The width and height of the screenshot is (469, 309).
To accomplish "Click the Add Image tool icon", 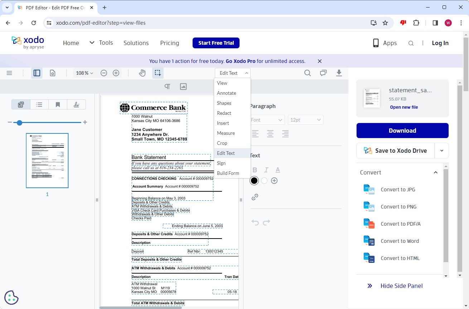I will pyautogui.click(x=183, y=87).
